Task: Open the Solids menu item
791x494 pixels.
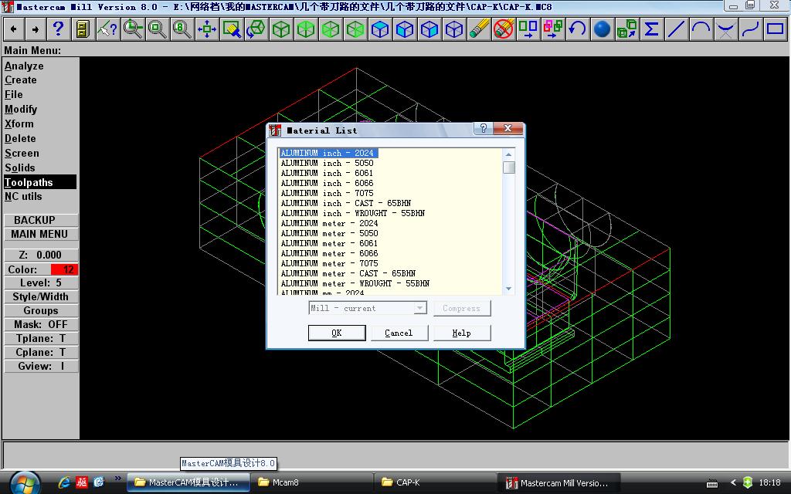Action: (20, 167)
